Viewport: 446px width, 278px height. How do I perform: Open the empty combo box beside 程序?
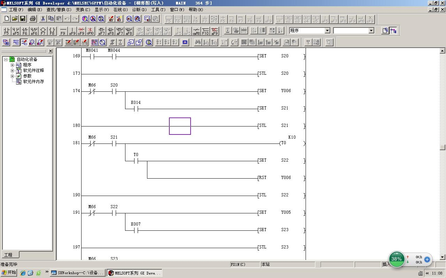(x=371, y=31)
